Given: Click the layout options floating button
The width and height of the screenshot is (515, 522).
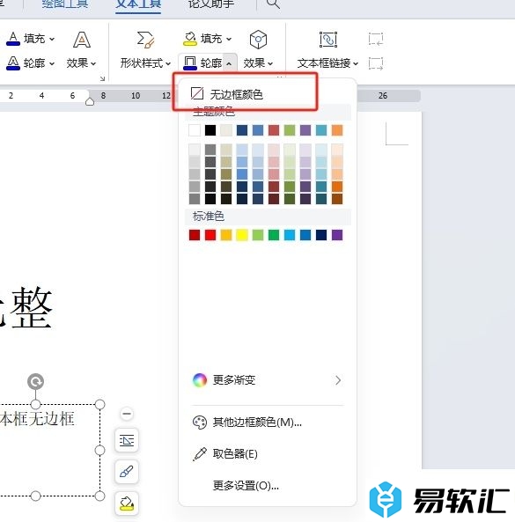Looking at the screenshot, I should pyautogui.click(x=127, y=441).
